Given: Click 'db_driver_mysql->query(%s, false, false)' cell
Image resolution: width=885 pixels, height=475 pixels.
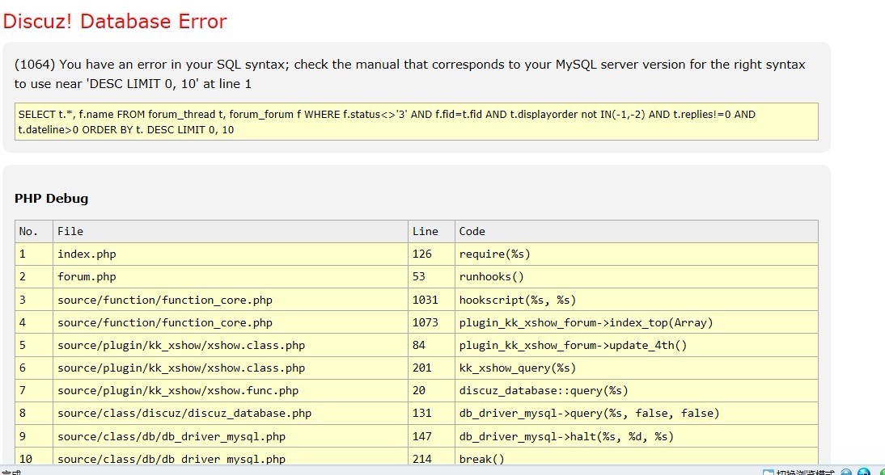Looking at the screenshot, I should (x=636, y=413).
